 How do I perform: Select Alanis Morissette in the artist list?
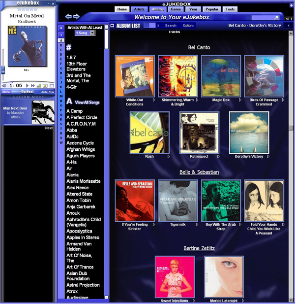84,181
